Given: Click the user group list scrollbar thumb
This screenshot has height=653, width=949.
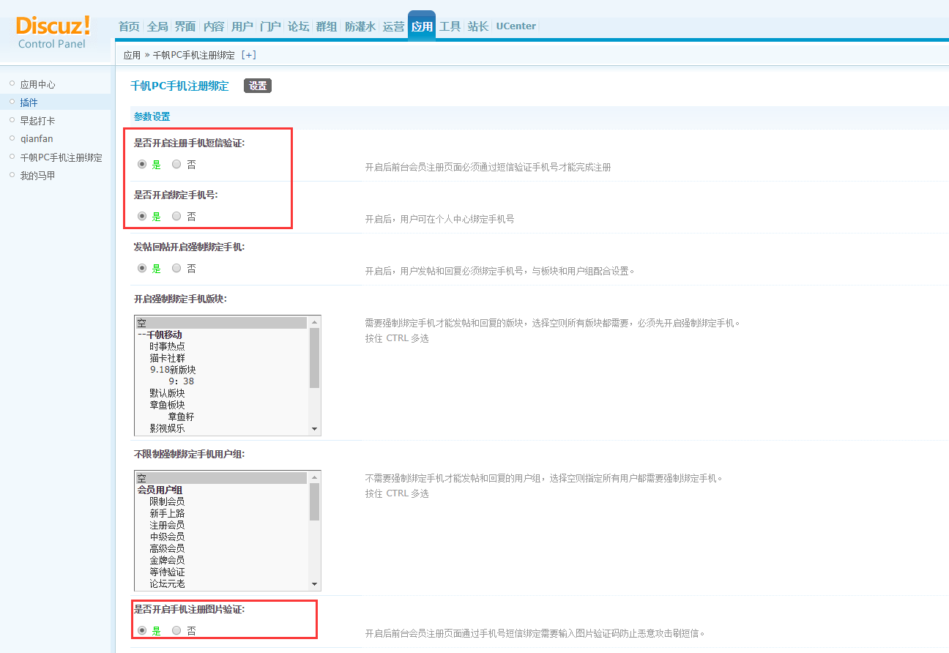Looking at the screenshot, I should pos(314,501).
